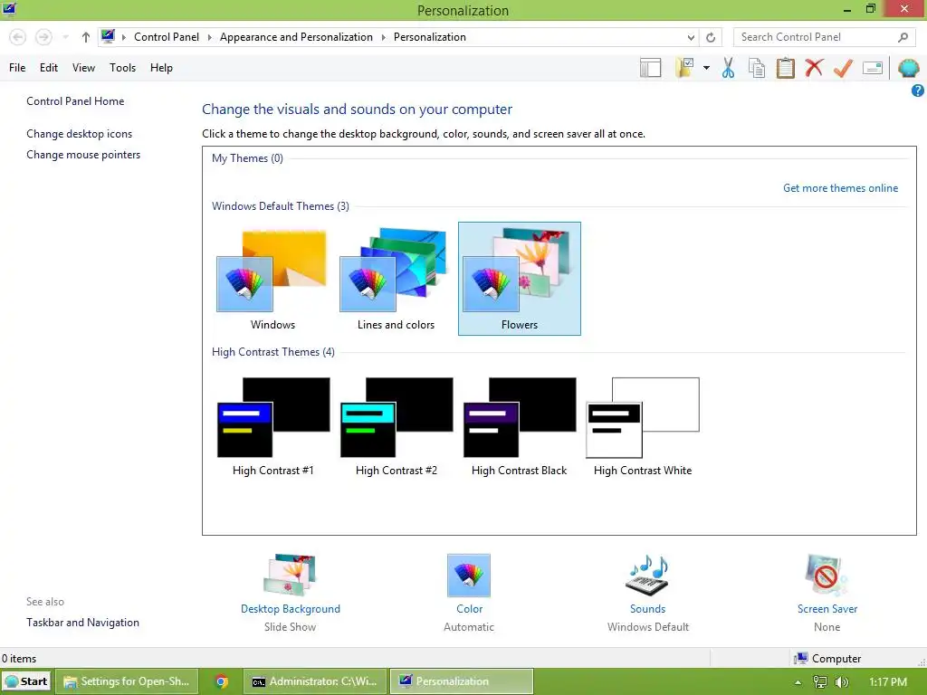Expand the chevron after Control Panel breadcrumb
The height and width of the screenshot is (695, 927).
click(209, 37)
